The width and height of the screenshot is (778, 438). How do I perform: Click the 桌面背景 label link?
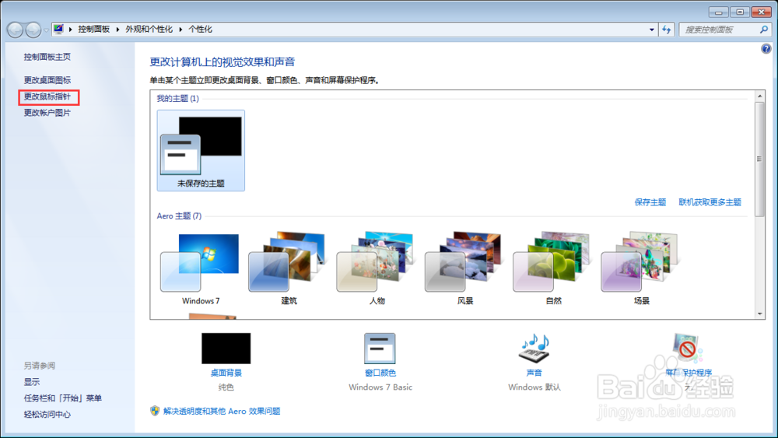click(x=226, y=373)
